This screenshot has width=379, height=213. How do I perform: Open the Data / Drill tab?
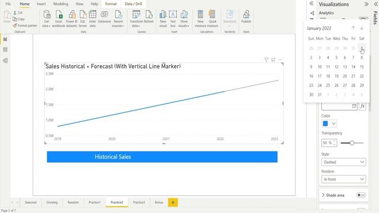[133, 4]
